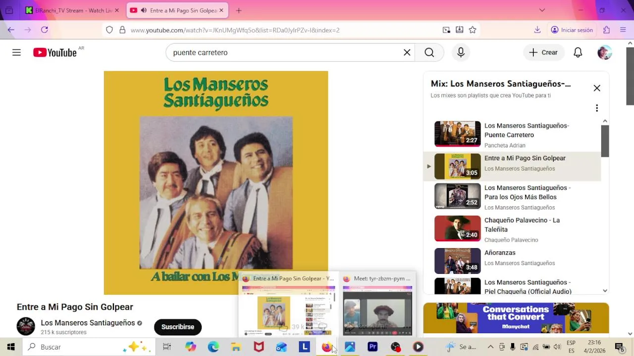
Task: Select Entre a Mi Pago Sin Golpear playlist row
Action: (x=512, y=166)
